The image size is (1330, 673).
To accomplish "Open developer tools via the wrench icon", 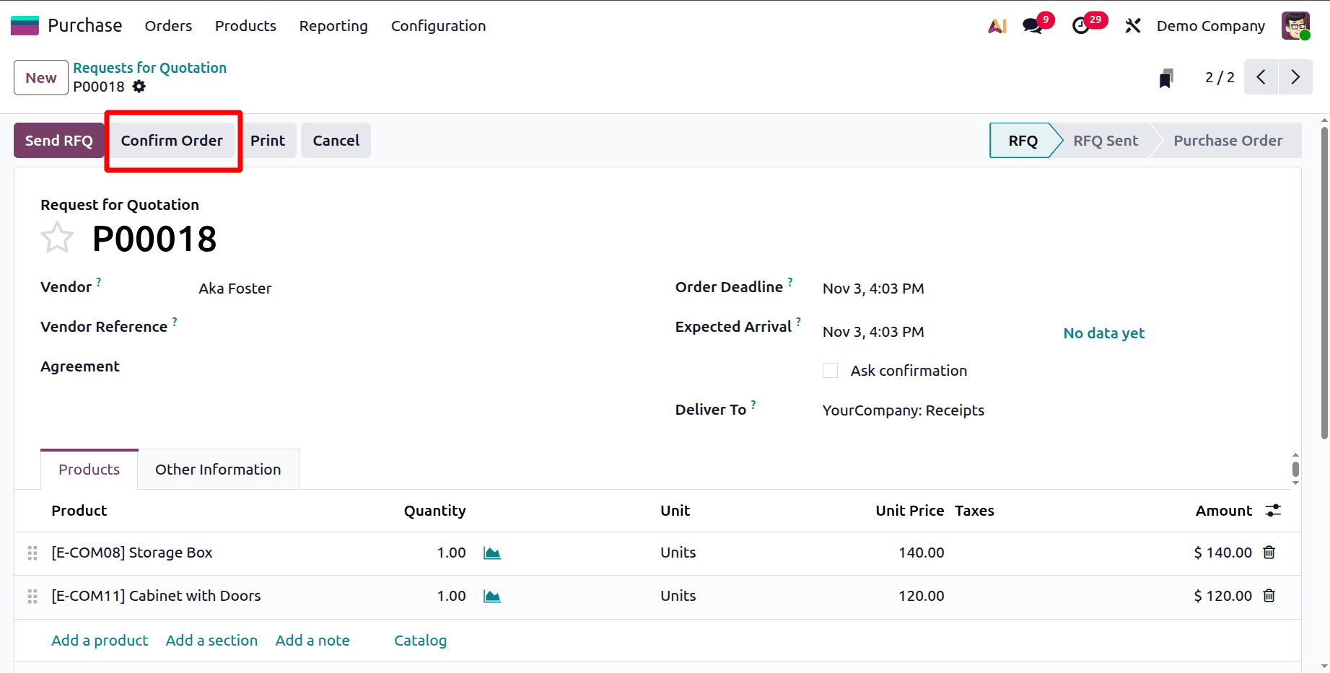I will (1132, 25).
